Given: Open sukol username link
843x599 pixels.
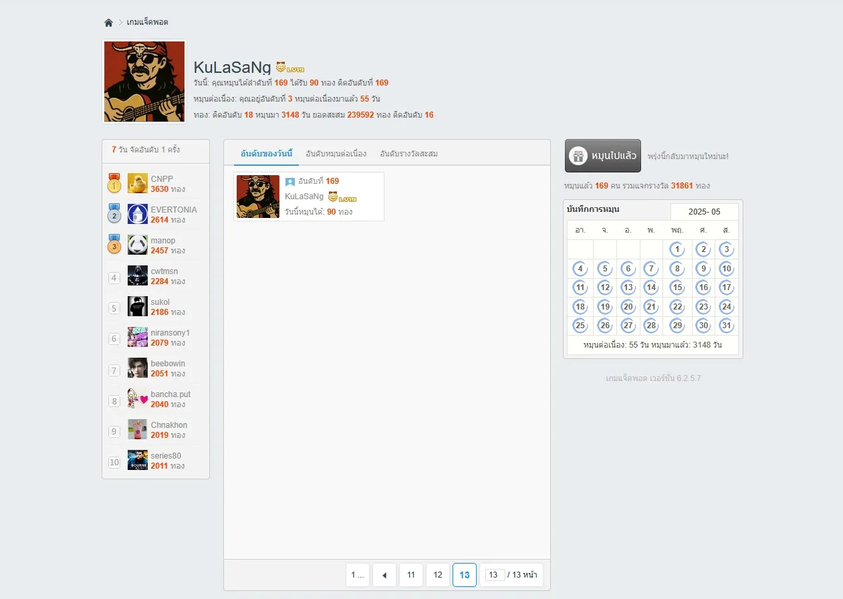Looking at the screenshot, I should (x=160, y=302).
